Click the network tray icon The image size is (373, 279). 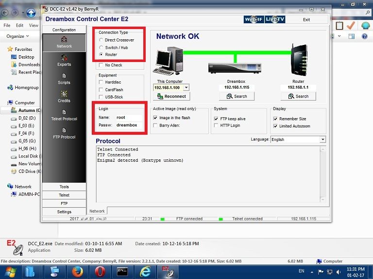coord(330,272)
